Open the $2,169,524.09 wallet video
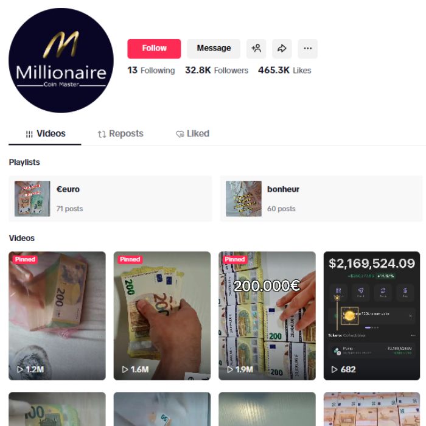Screen dimensions: 426x426 (x=372, y=316)
